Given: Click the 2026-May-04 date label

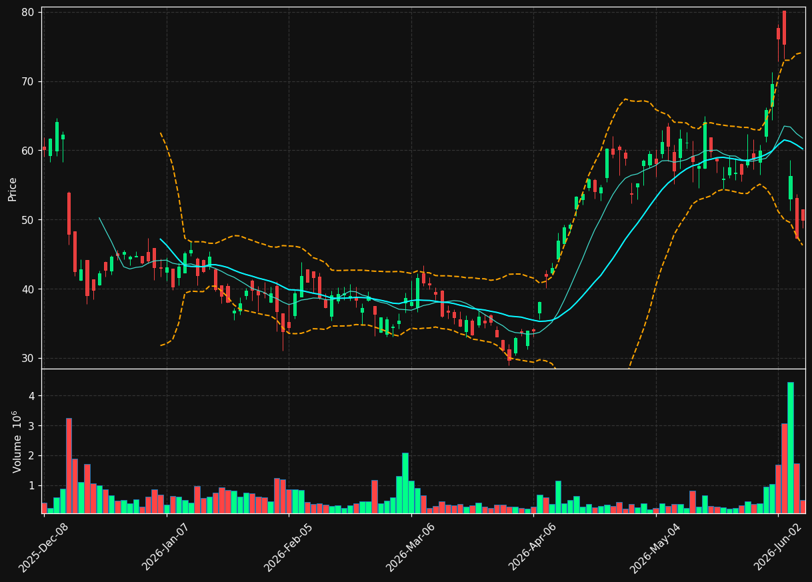Looking at the screenshot, I should [655, 547].
